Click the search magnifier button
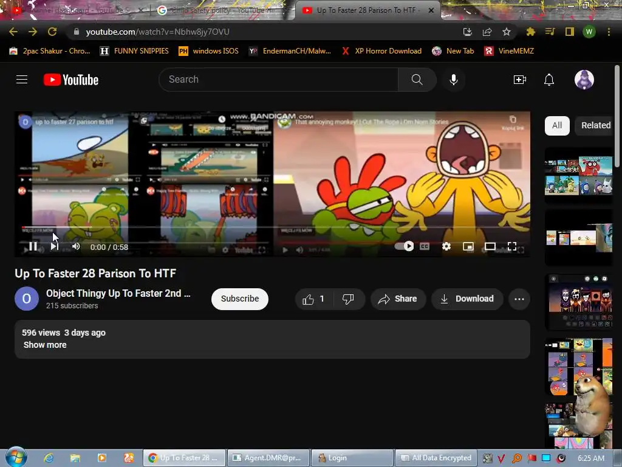The image size is (622, 467). click(x=417, y=80)
